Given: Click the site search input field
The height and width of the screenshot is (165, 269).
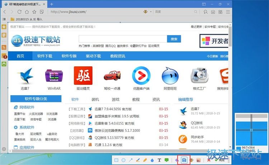Looking at the screenshot, I should [123, 39].
